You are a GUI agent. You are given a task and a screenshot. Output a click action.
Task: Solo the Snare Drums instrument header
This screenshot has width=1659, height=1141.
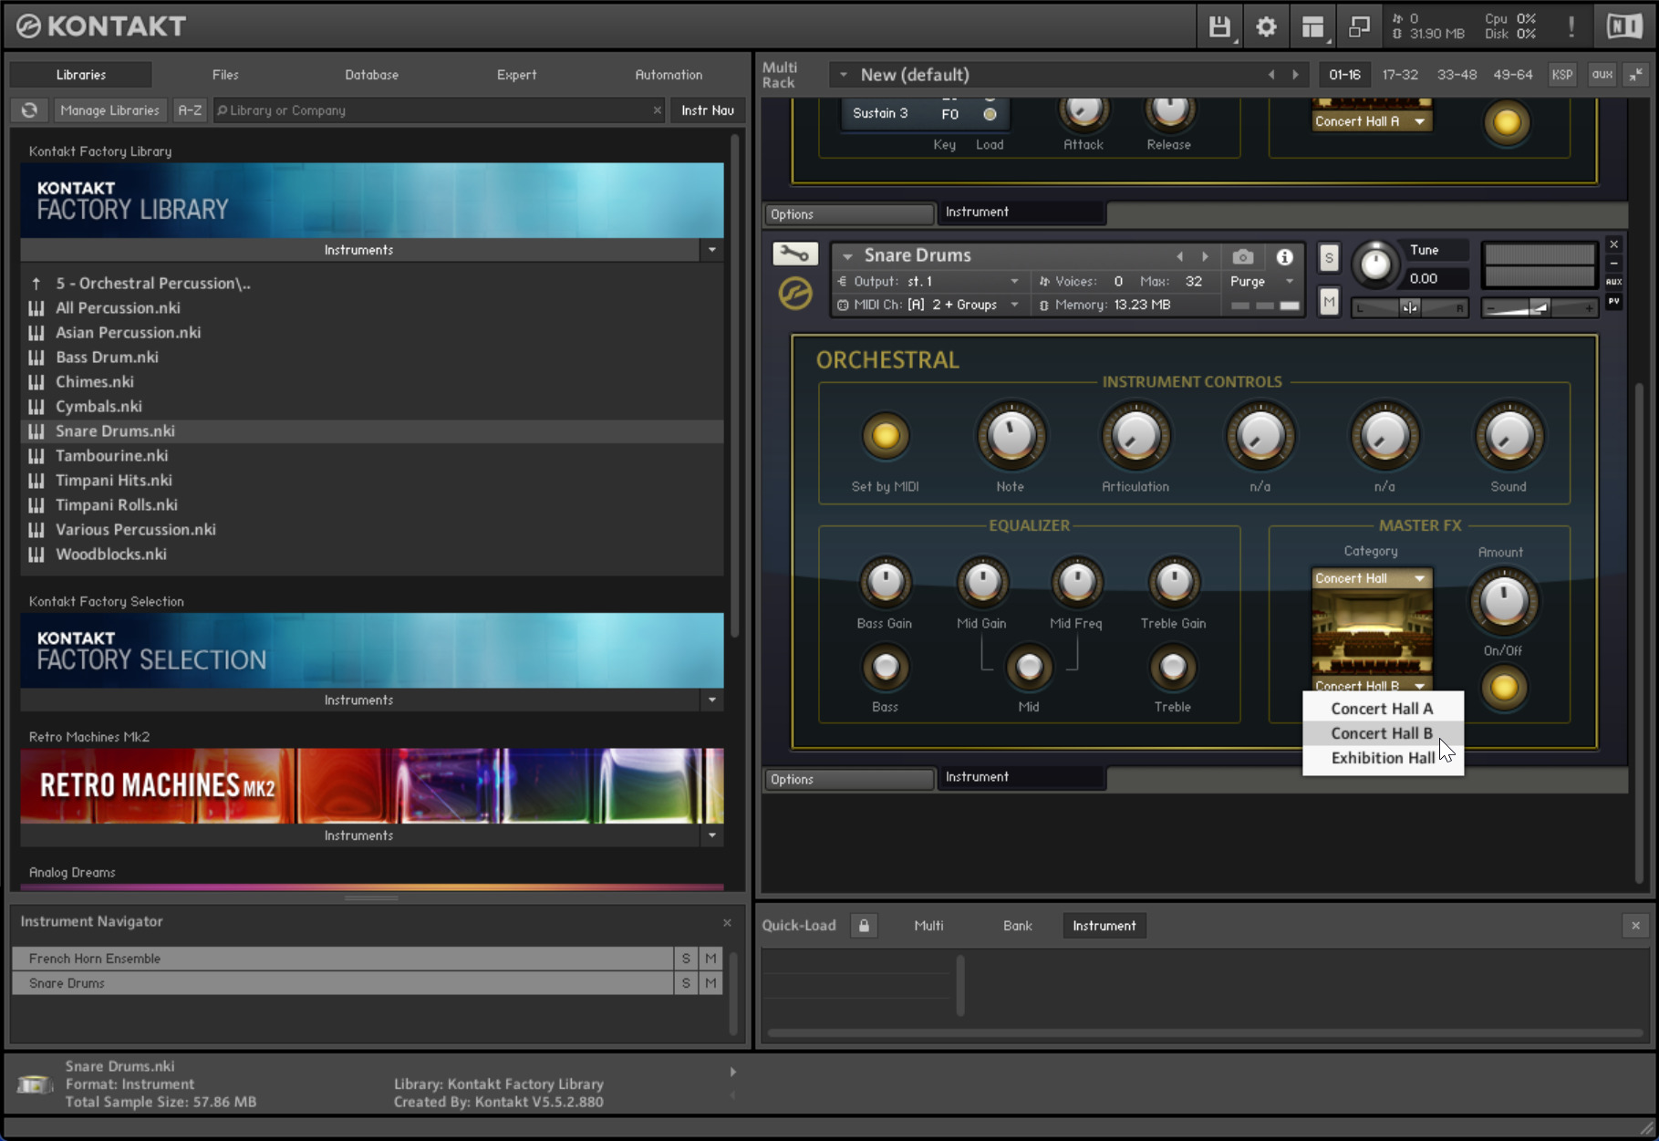1329,258
